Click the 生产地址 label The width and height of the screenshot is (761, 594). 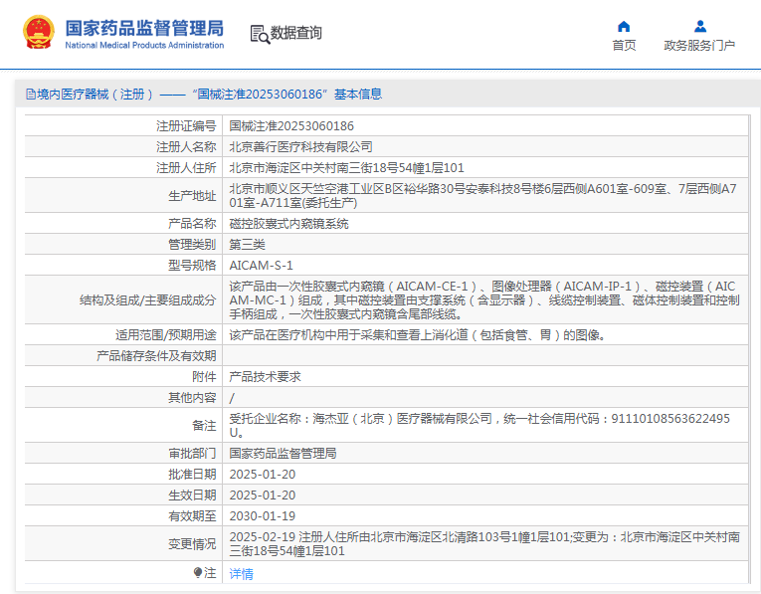click(192, 196)
